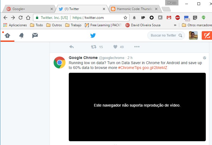Click the address bar URL twitter.com

pyautogui.click(x=88, y=18)
